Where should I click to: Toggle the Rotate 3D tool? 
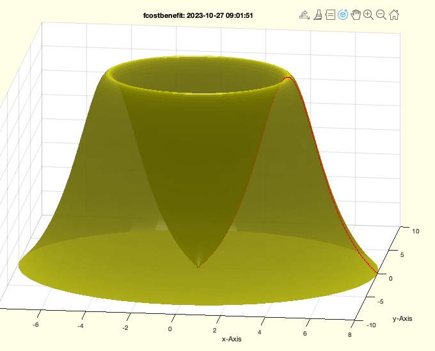[x=343, y=14]
